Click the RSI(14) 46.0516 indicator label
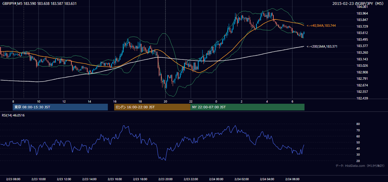This screenshot has width=388, height=182. 13,115
